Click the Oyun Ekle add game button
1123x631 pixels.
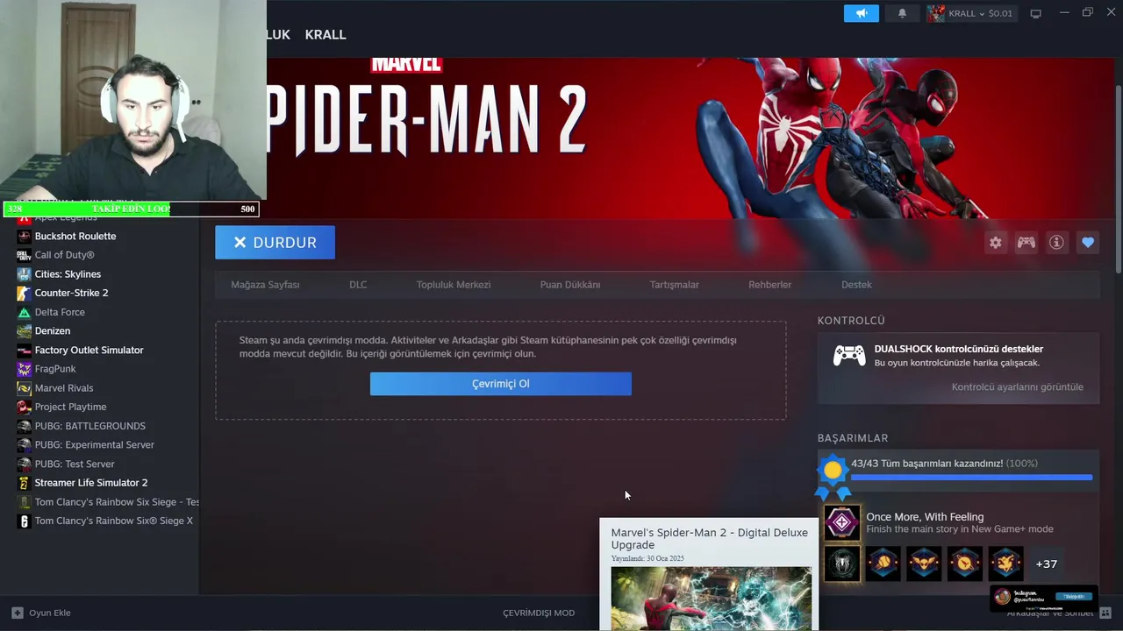tap(41, 613)
